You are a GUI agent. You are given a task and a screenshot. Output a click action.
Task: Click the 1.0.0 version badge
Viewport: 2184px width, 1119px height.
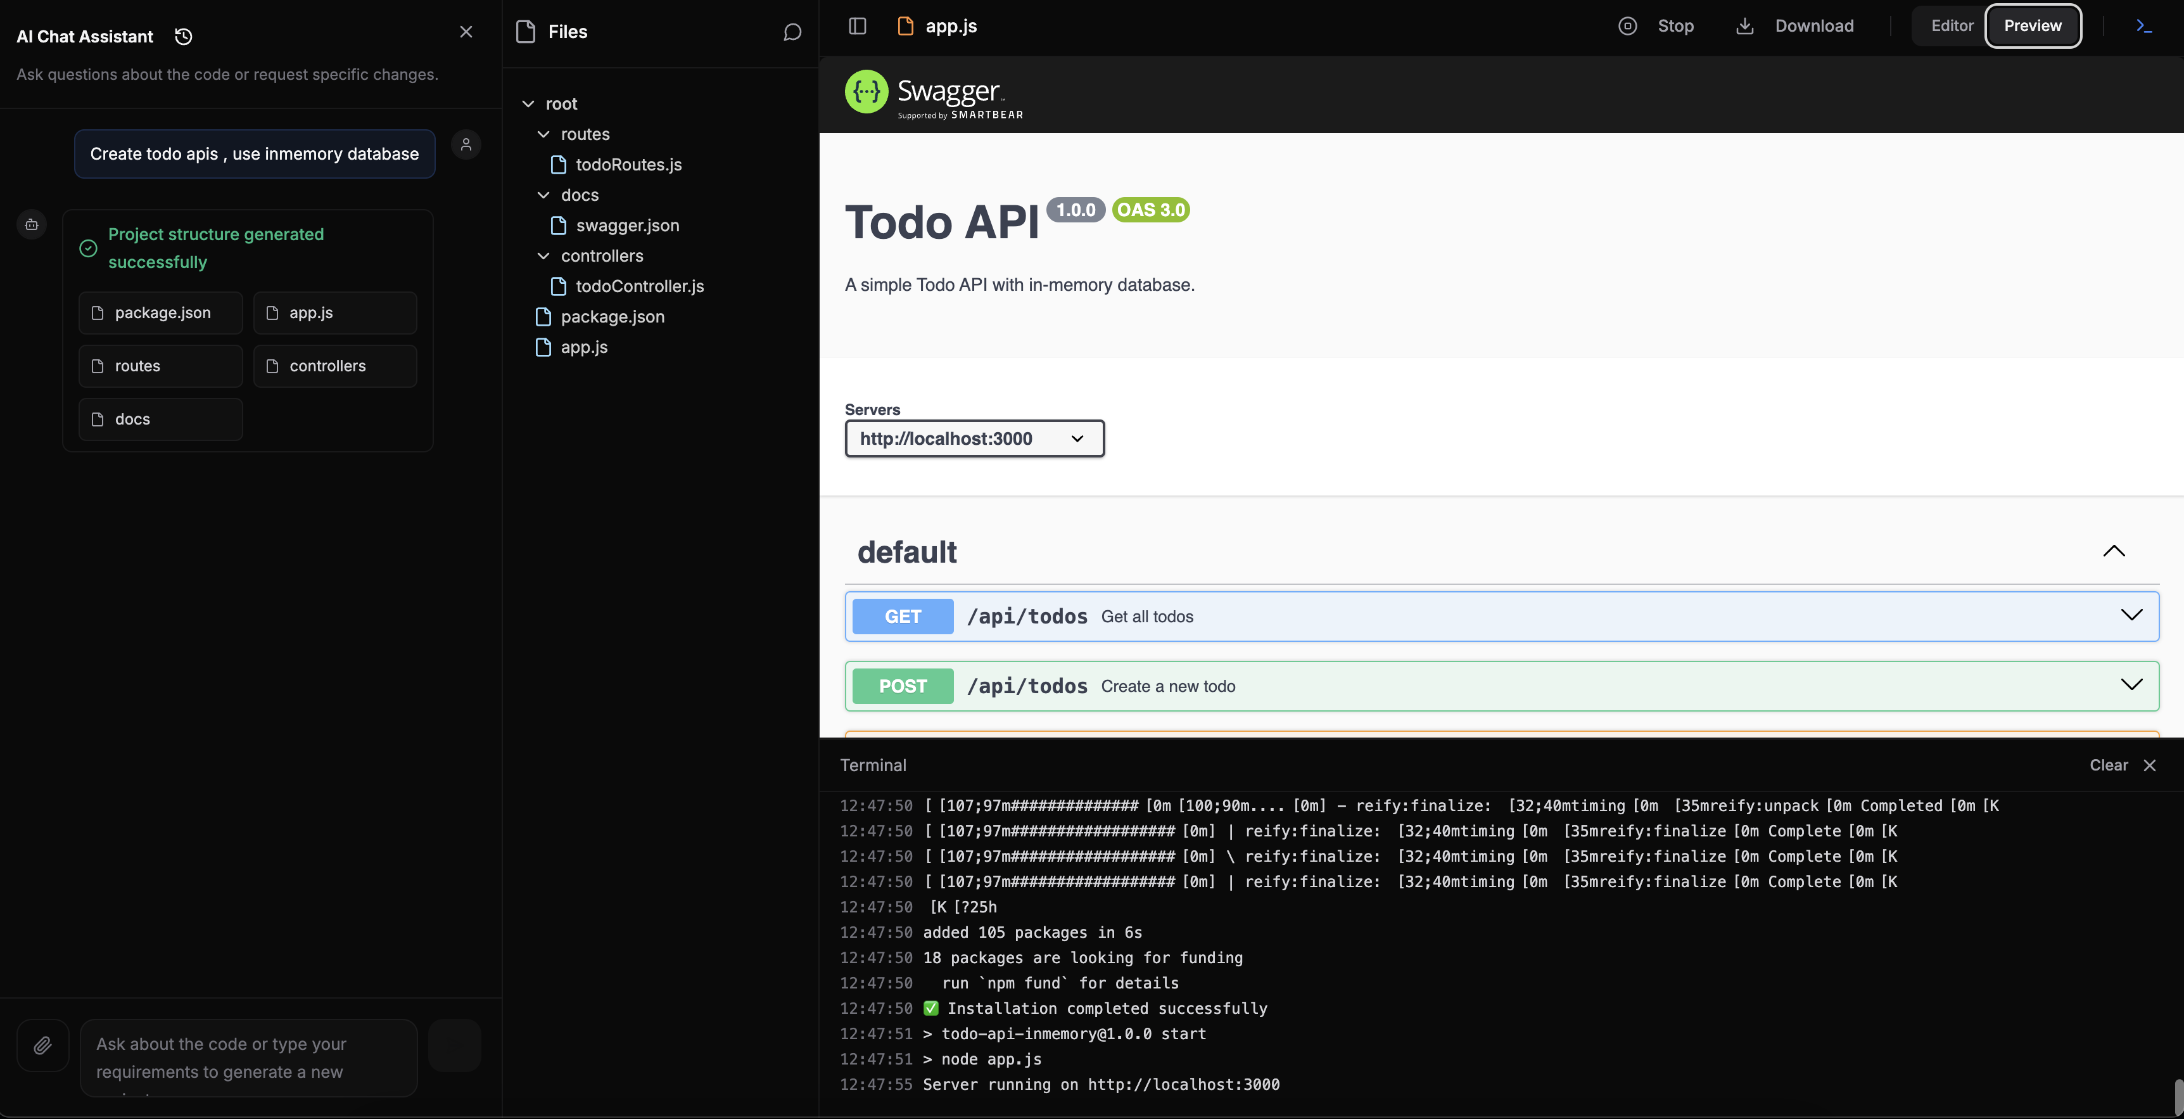1075,210
